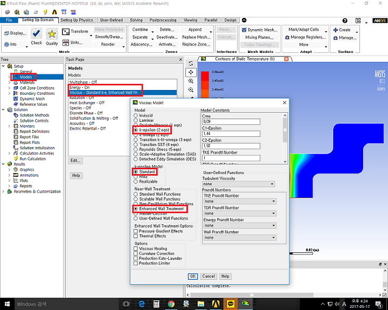The image size is (388, 310).
Task: Close the Contours of Static Temperature tab
Action: (x=286, y=59)
